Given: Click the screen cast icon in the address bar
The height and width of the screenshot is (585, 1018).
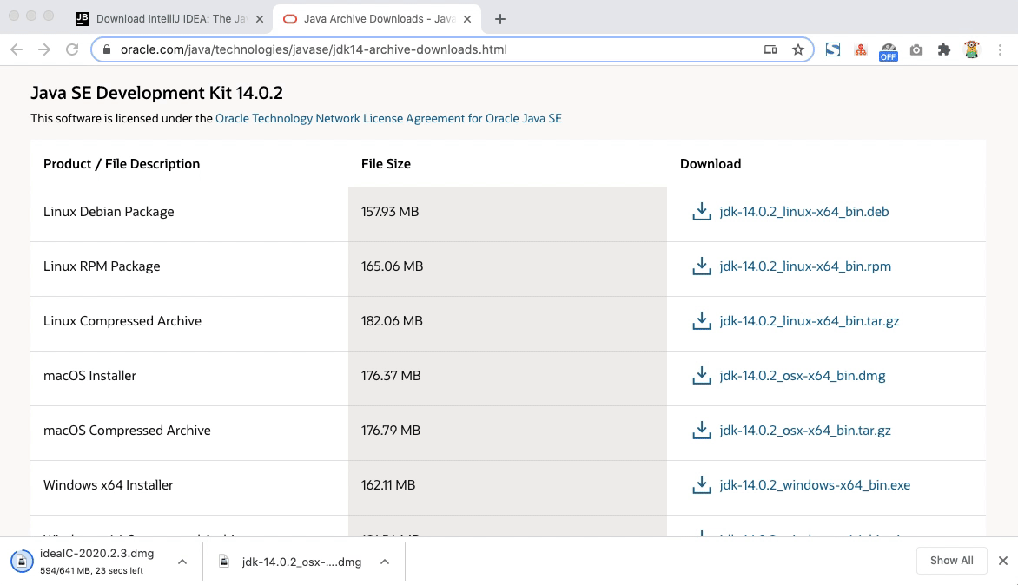Looking at the screenshot, I should [x=770, y=49].
